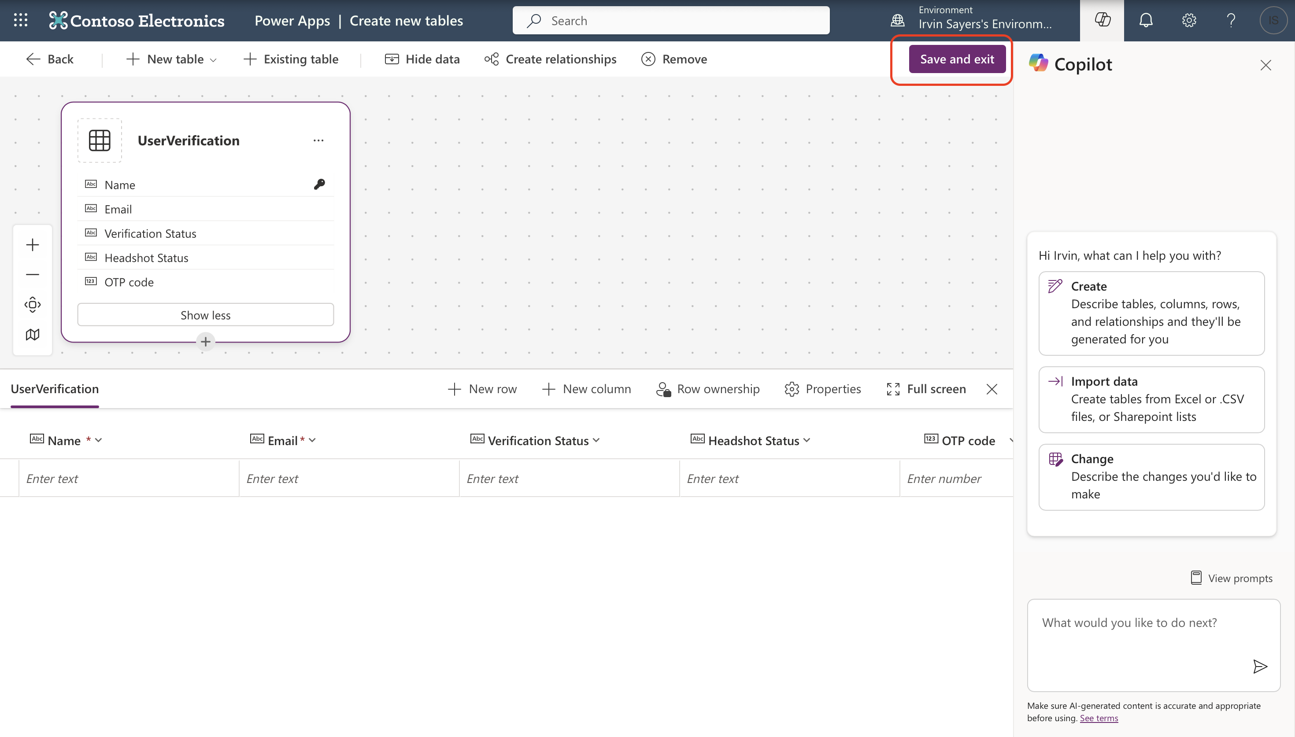Zoom in on the table diagram canvas
Screen dimensions: 1295x737
32,244
